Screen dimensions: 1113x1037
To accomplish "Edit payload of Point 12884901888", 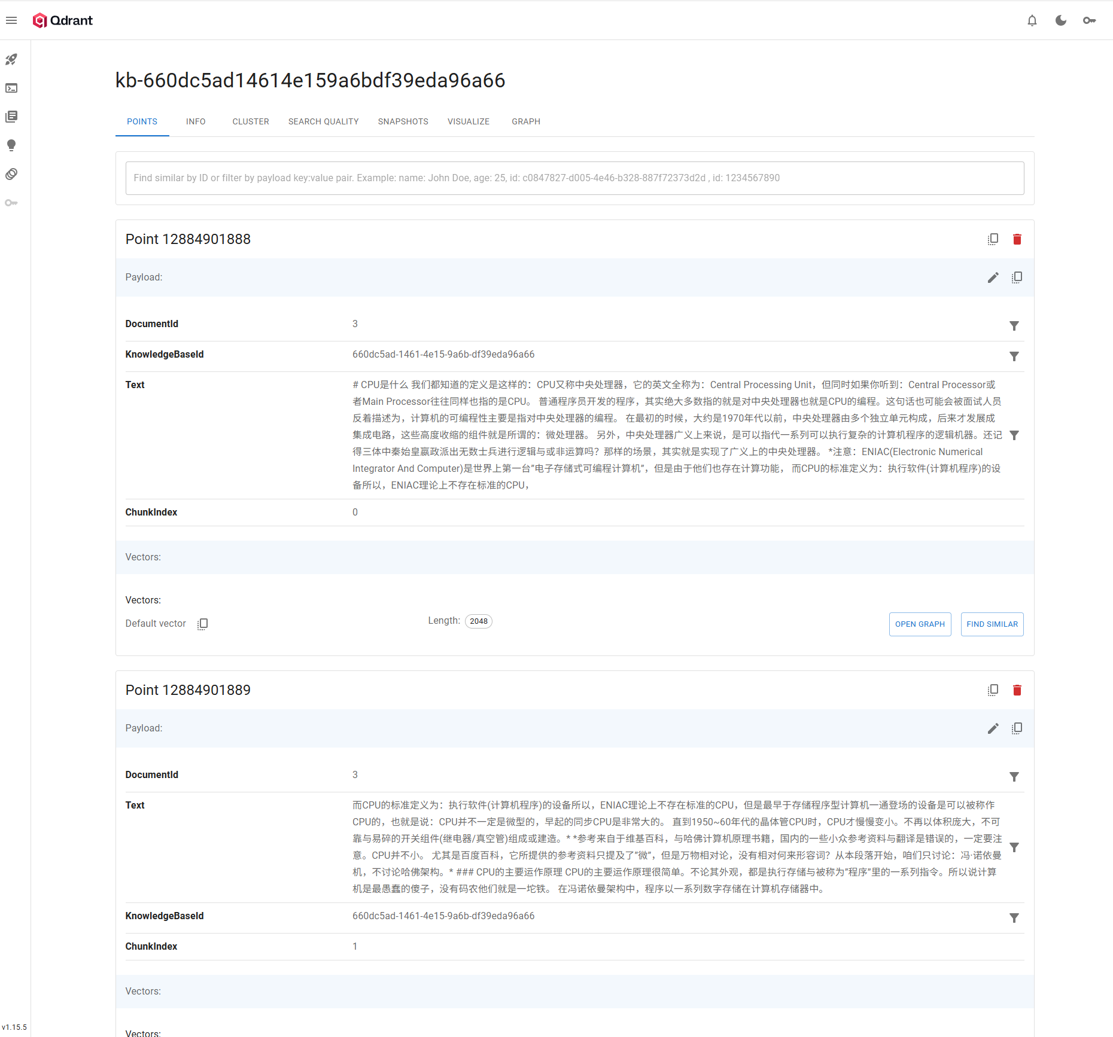I will pos(993,277).
